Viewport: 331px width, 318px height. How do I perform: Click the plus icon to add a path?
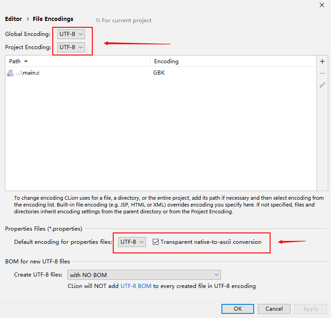(322, 61)
